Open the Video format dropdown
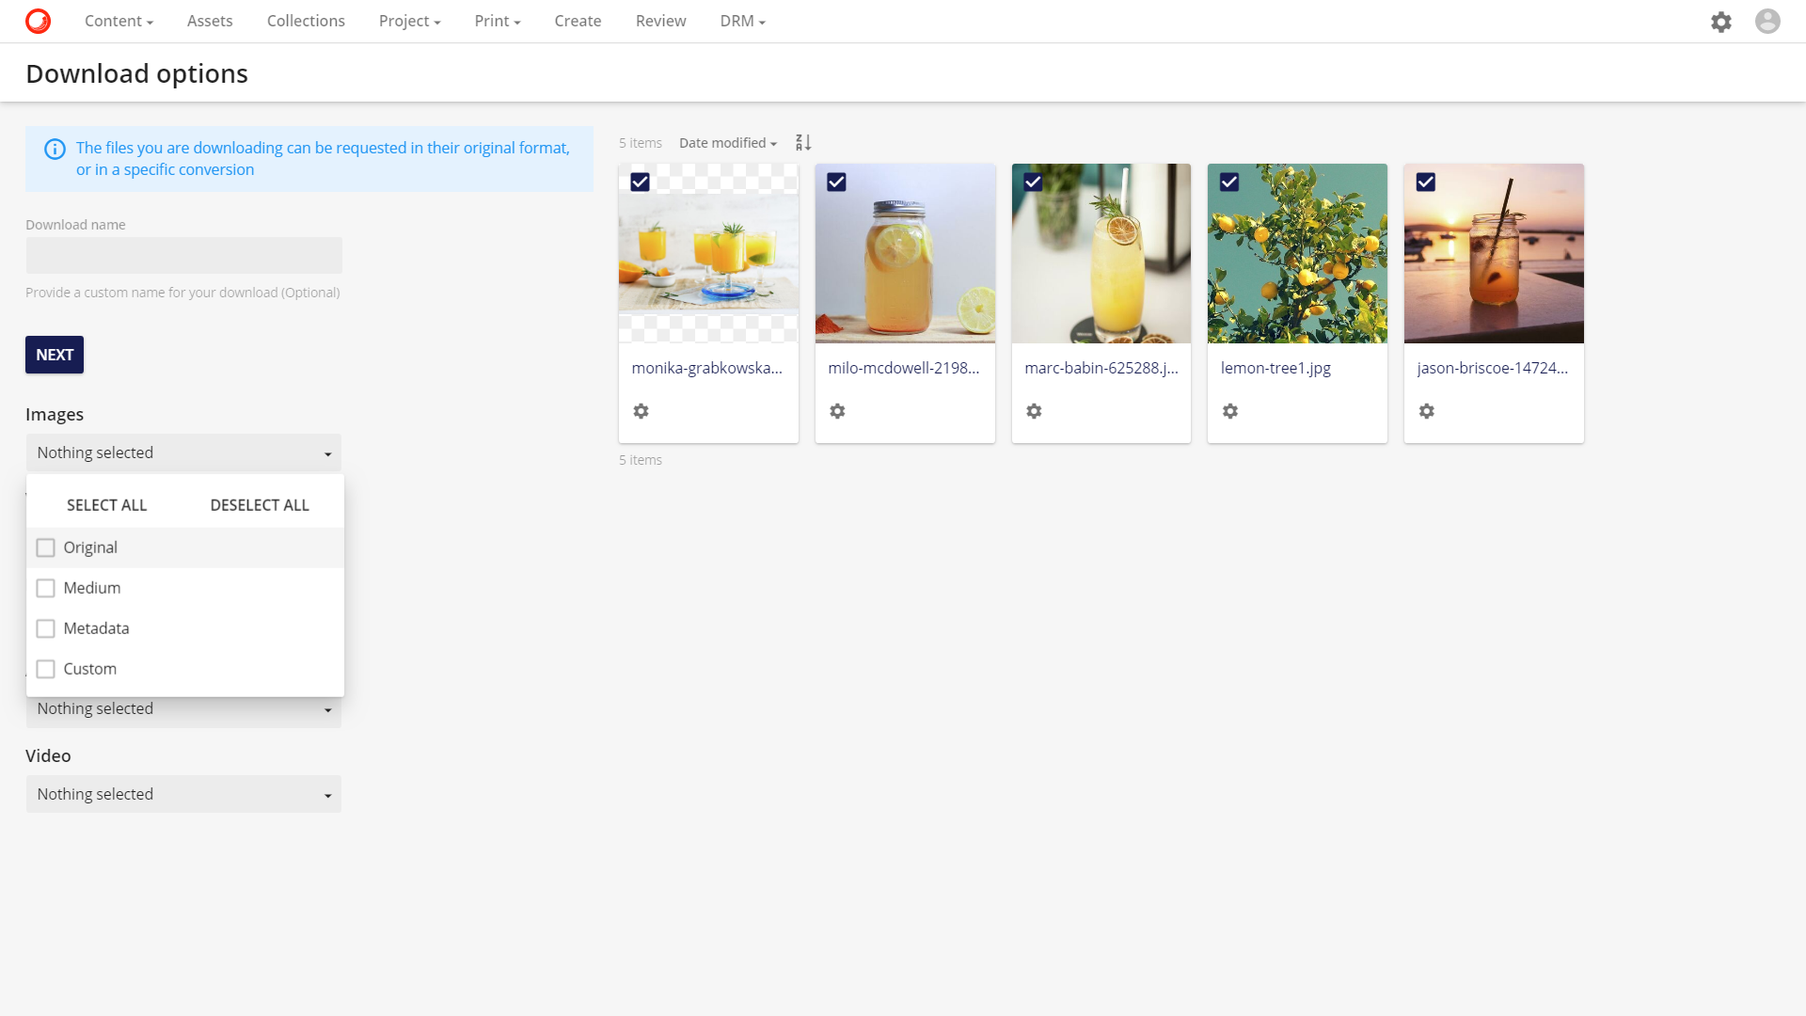 [183, 794]
